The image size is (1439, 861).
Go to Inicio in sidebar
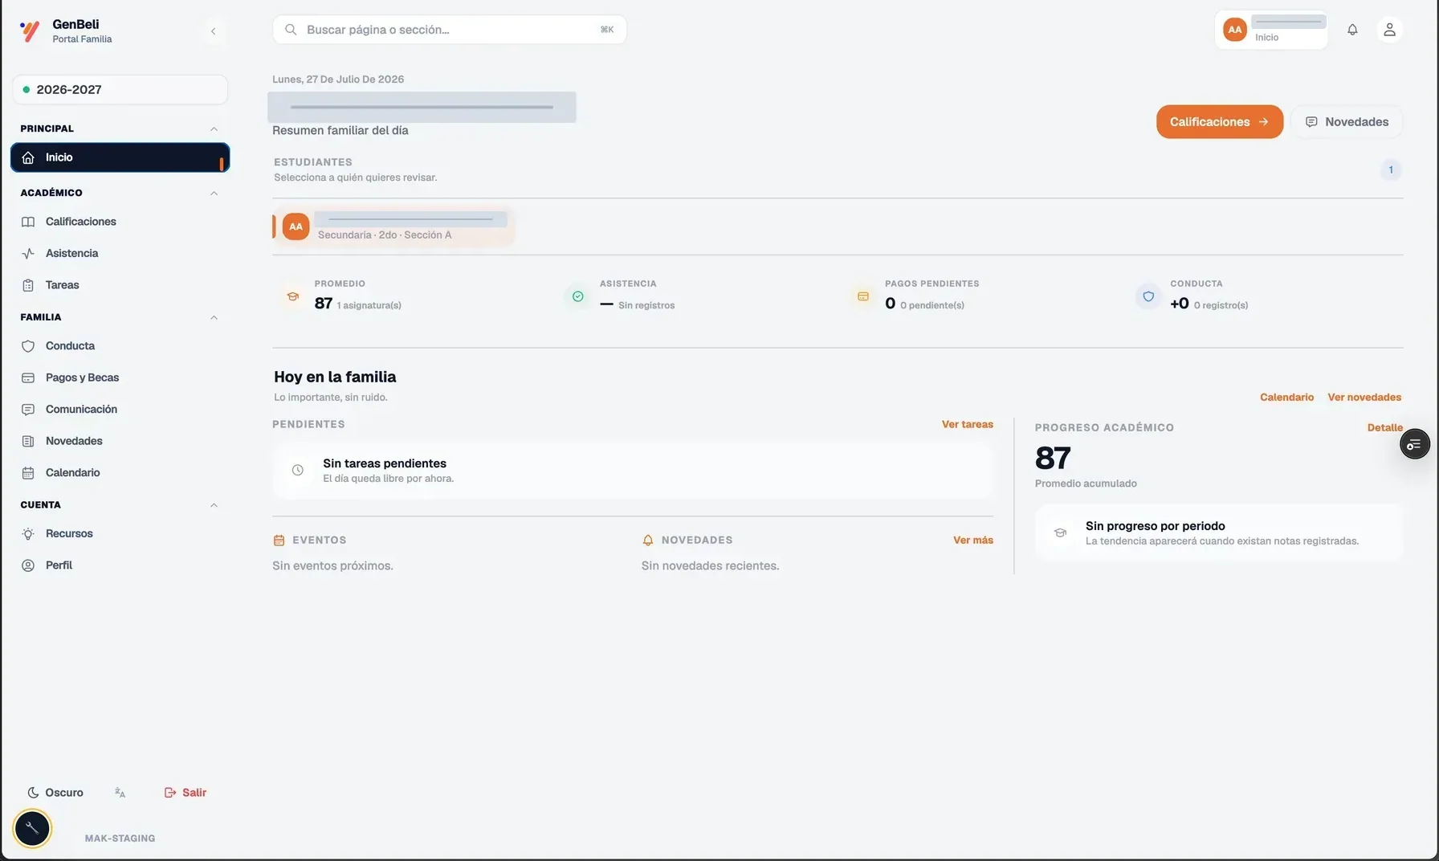tap(120, 157)
